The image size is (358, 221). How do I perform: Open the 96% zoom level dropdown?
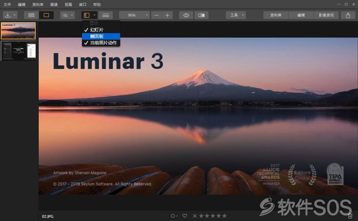(x=134, y=15)
